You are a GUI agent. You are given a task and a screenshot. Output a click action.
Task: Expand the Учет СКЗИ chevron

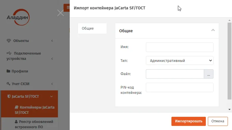point(52,84)
